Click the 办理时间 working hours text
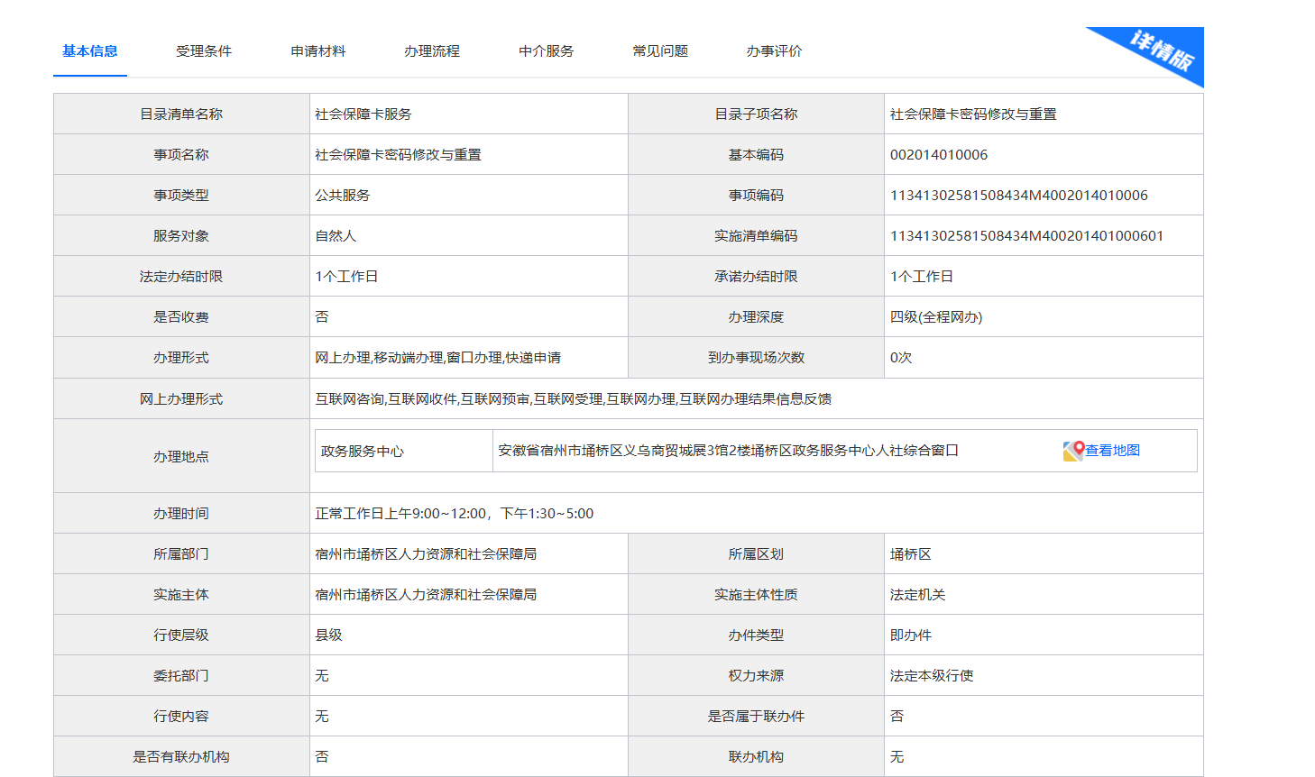 [454, 514]
